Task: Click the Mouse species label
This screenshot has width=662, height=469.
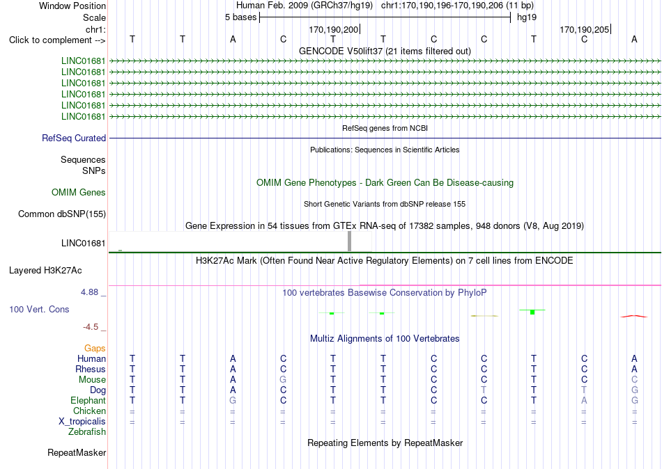Action: tap(92, 380)
